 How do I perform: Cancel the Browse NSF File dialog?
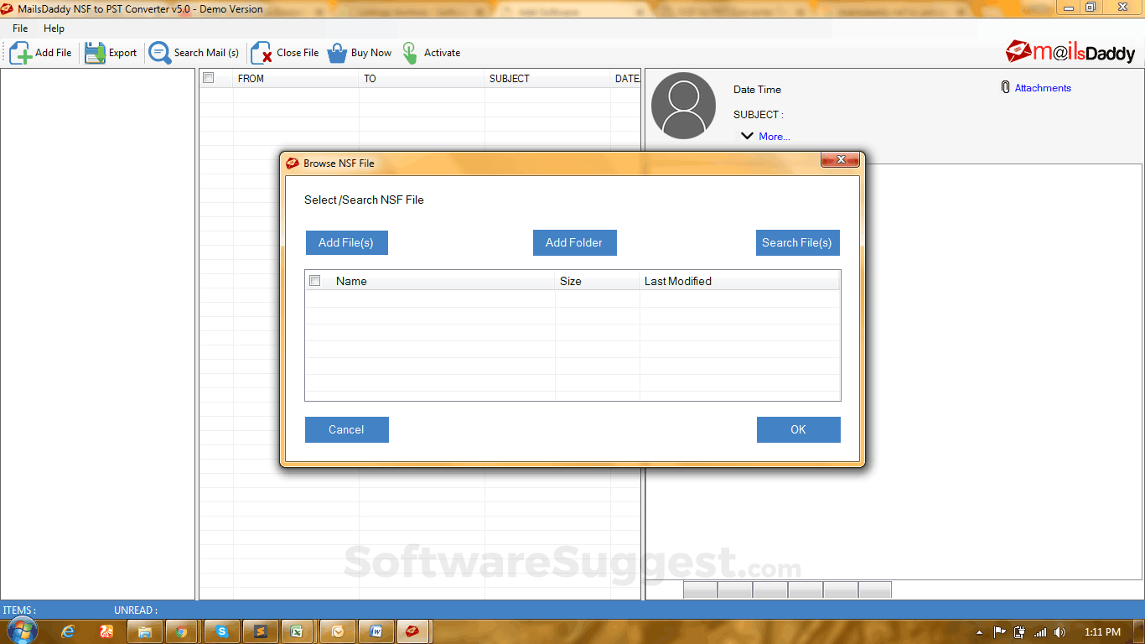[x=346, y=429]
